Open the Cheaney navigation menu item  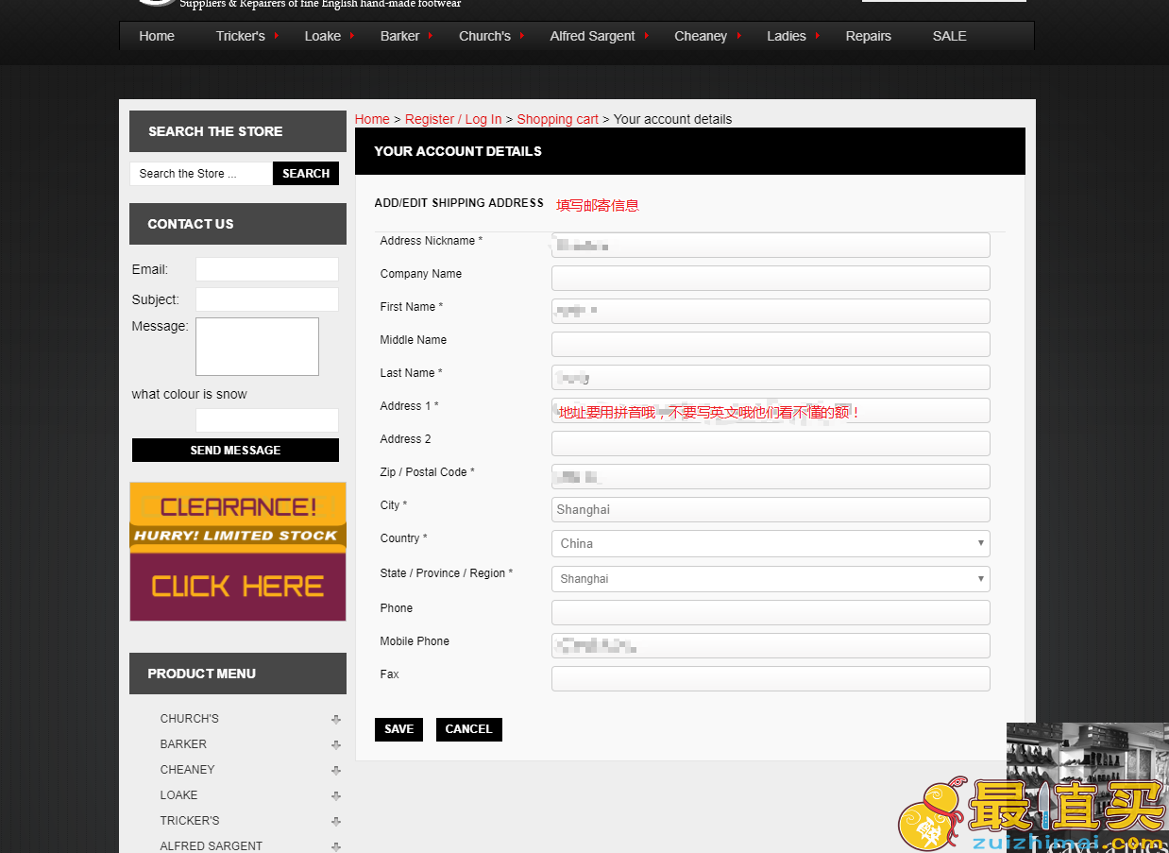[701, 36]
